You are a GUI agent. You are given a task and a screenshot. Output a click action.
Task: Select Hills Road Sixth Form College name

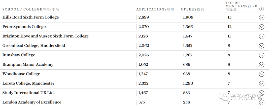[x=30, y=17]
